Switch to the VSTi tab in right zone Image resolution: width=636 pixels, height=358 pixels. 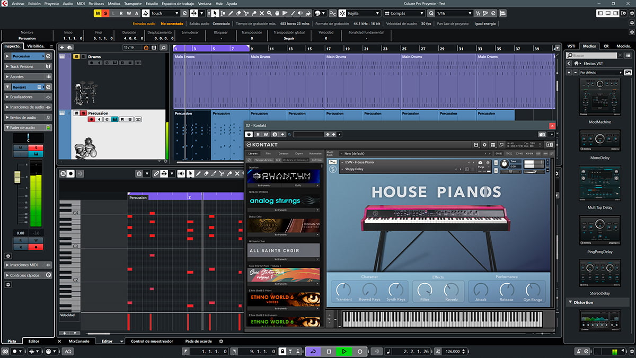point(571,46)
